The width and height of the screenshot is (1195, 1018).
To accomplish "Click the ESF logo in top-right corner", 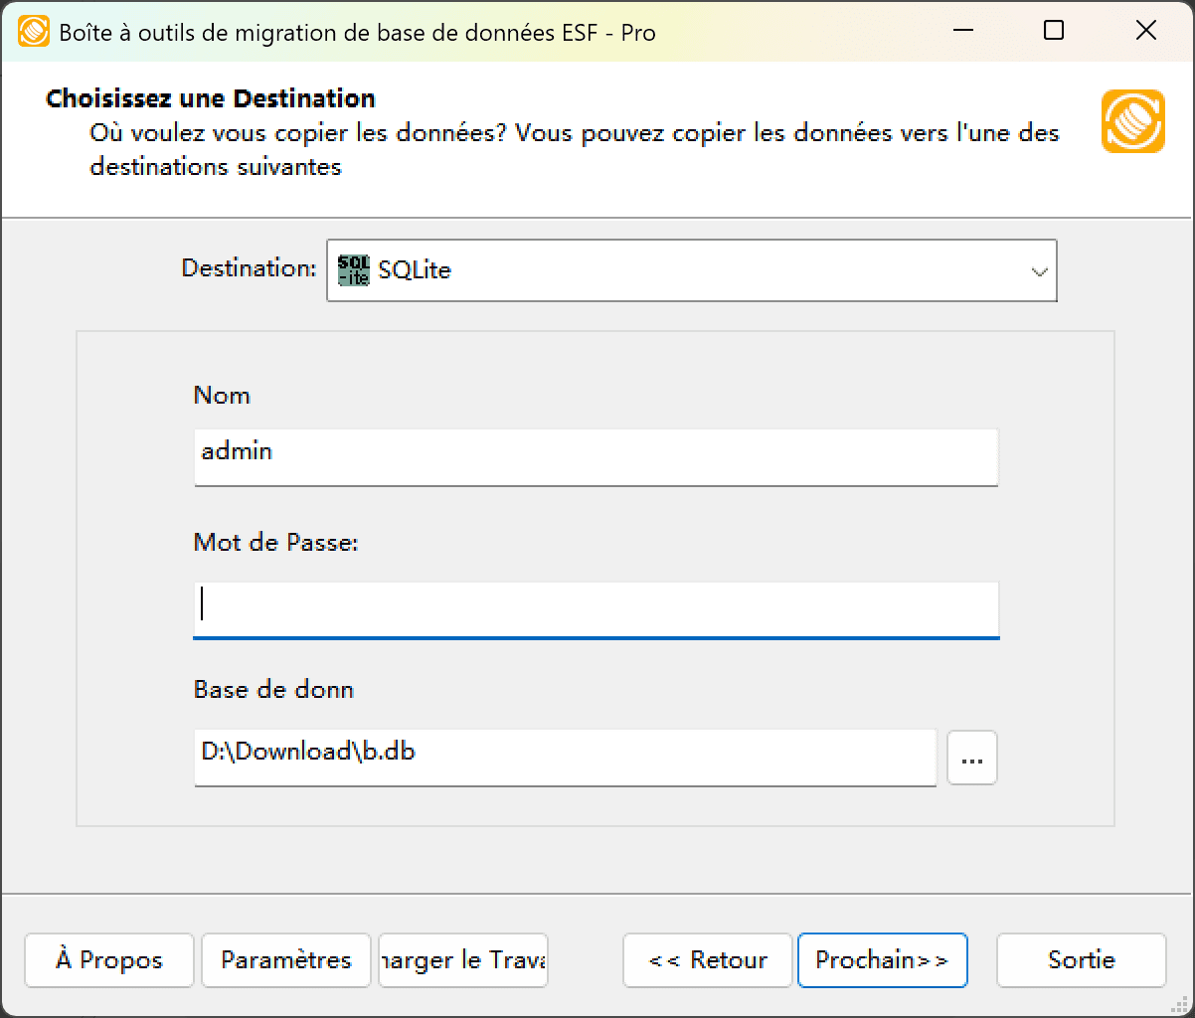I will coord(1132,120).
